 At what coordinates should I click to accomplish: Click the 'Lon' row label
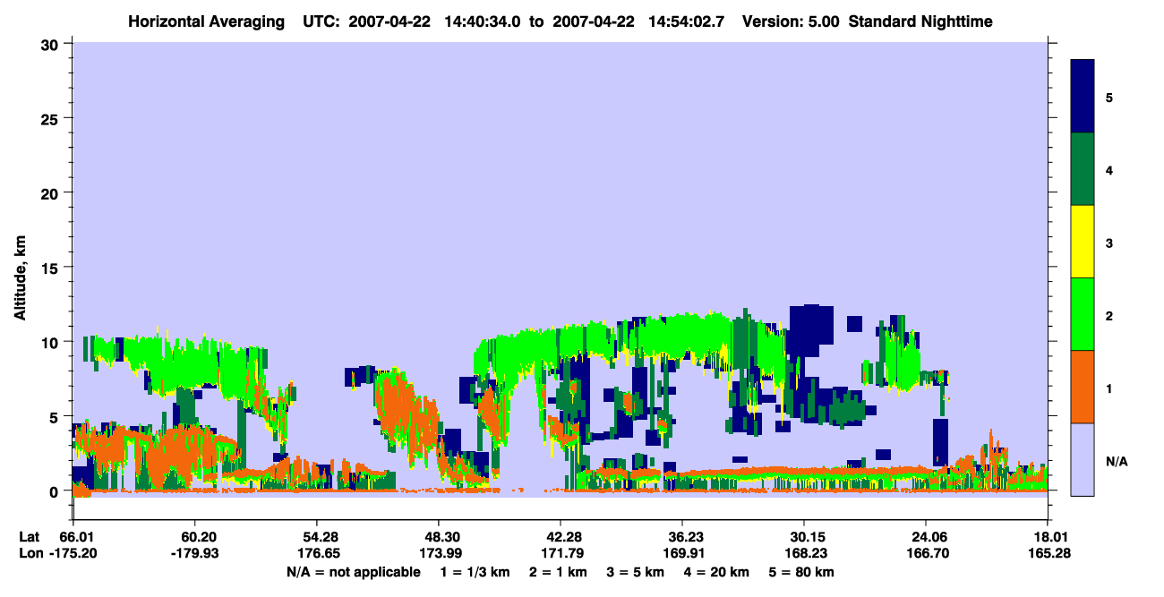click(x=30, y=554)
